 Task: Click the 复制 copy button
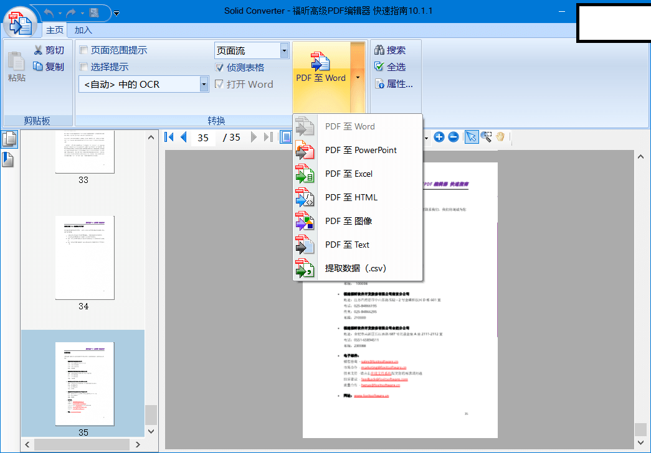[x=49, y=67]
